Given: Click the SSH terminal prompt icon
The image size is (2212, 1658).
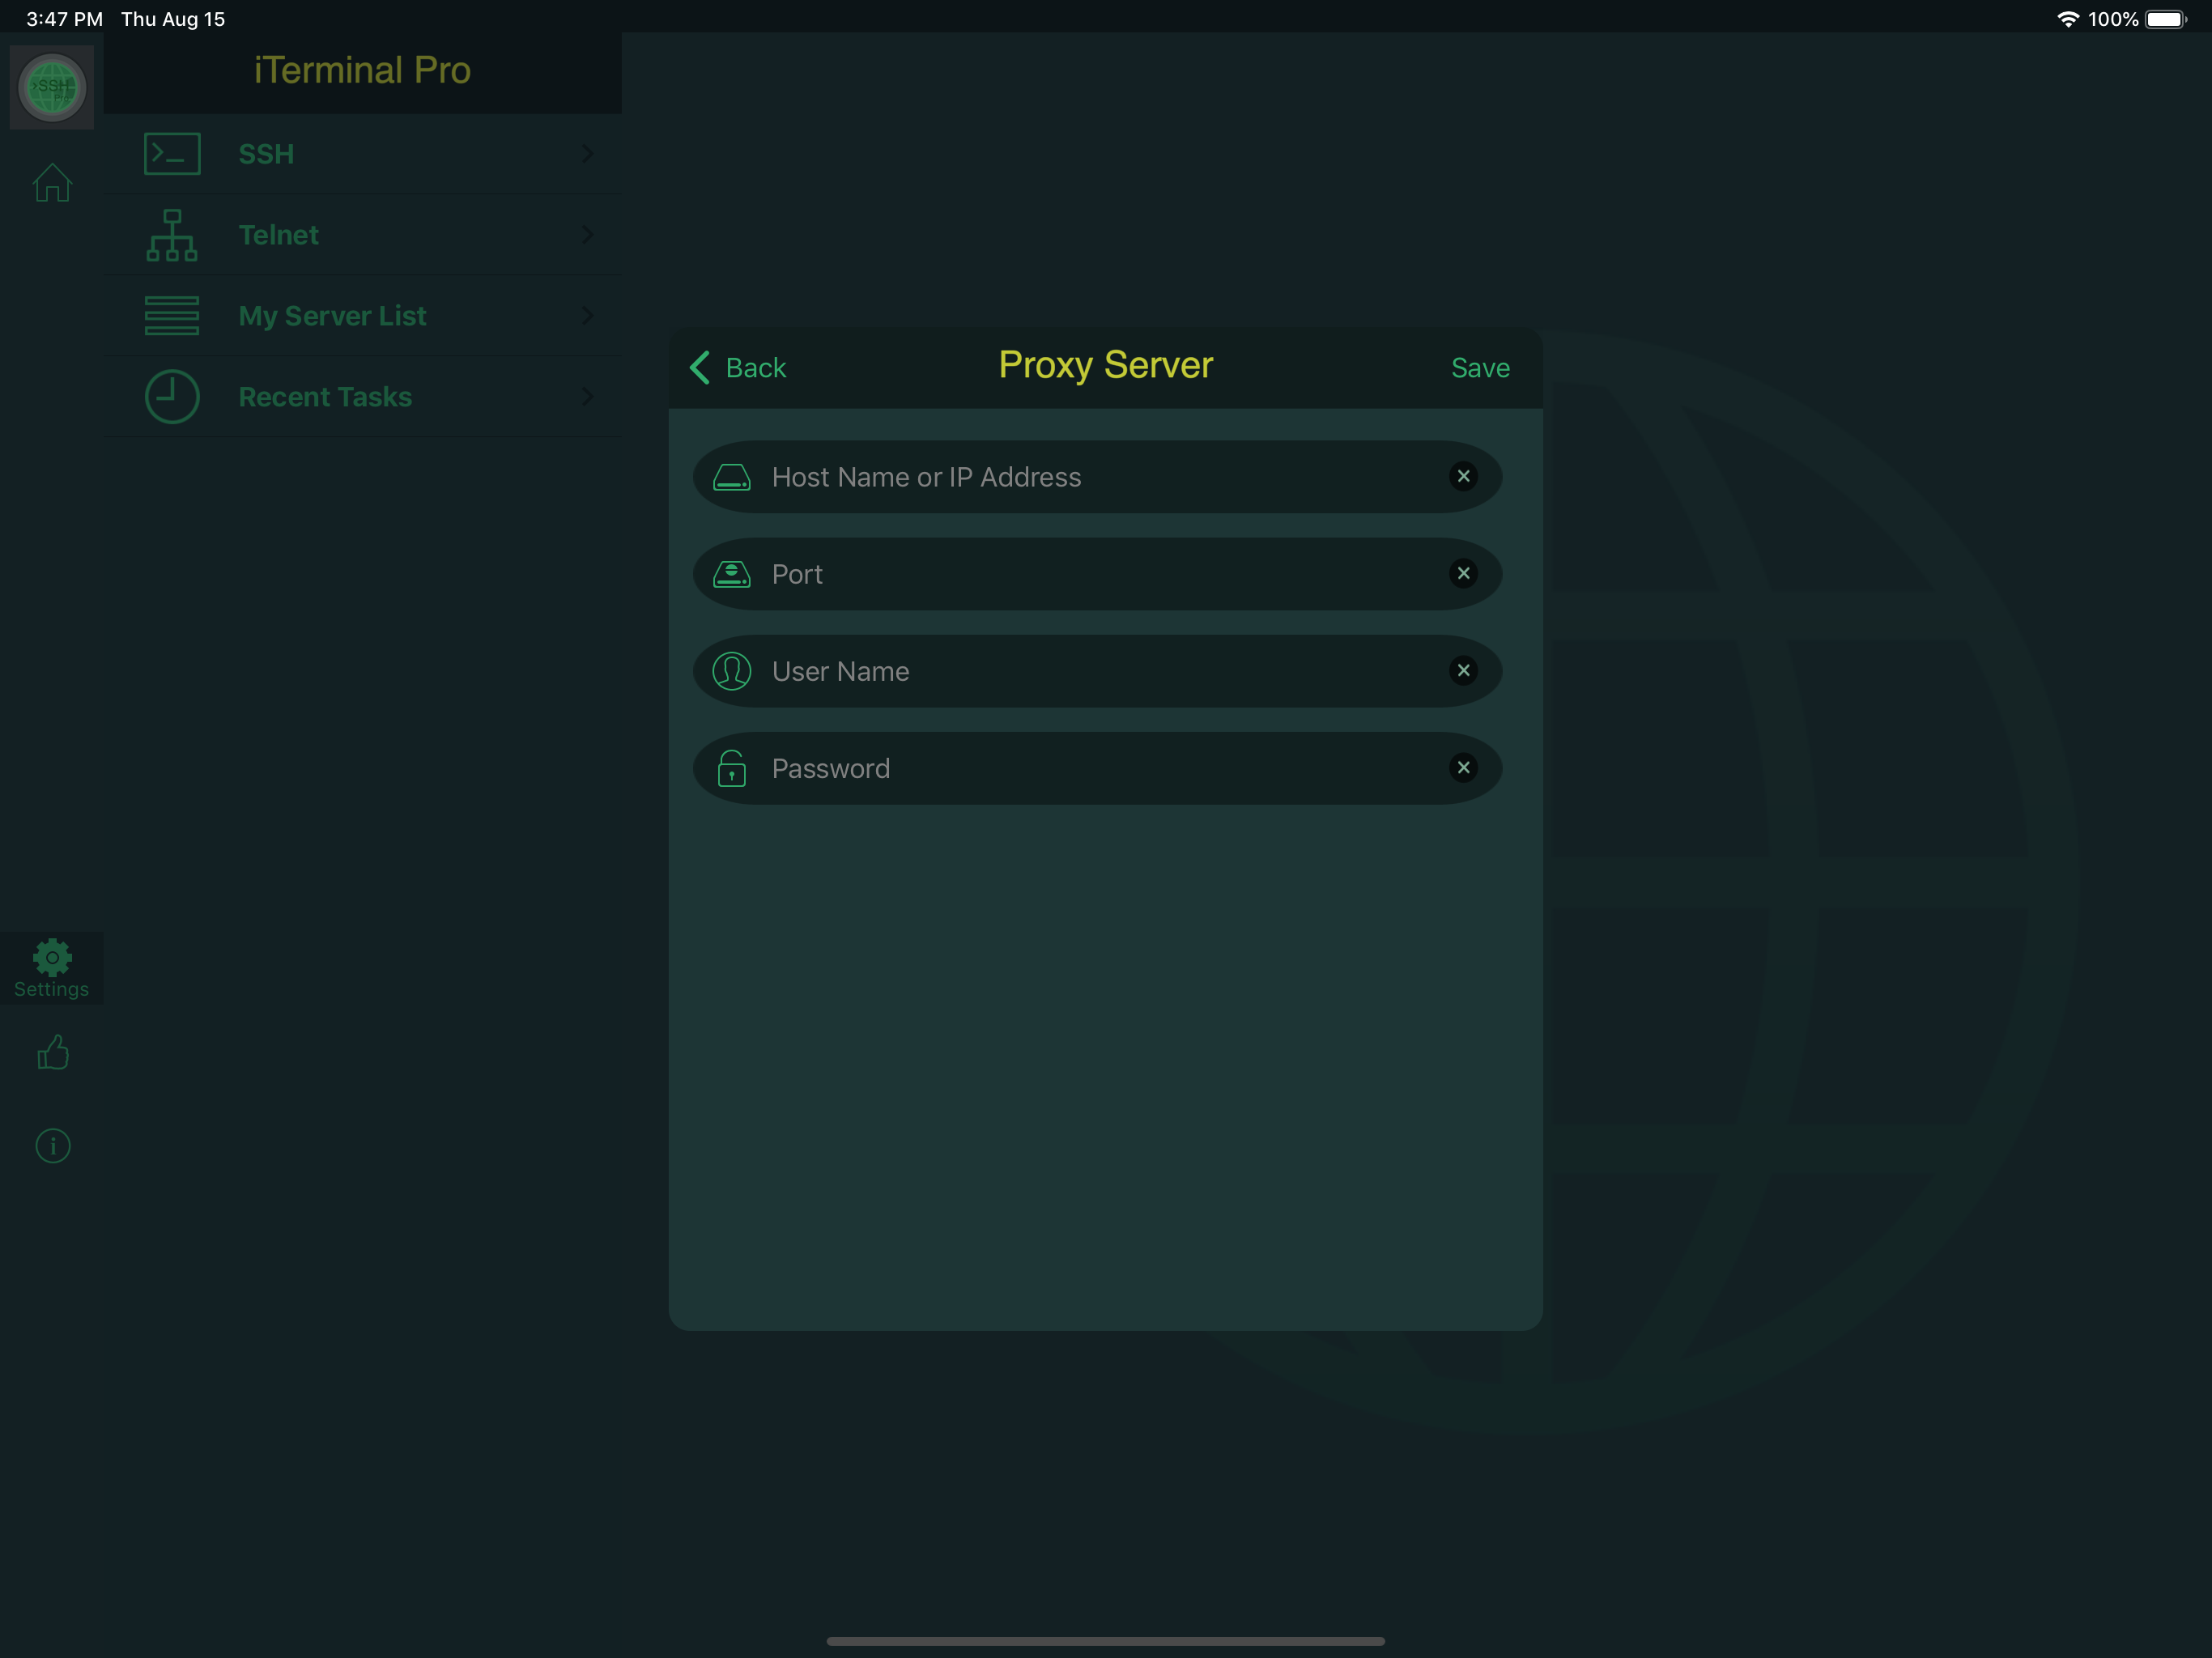Looking at the screenshot, I should click(172, 154).
